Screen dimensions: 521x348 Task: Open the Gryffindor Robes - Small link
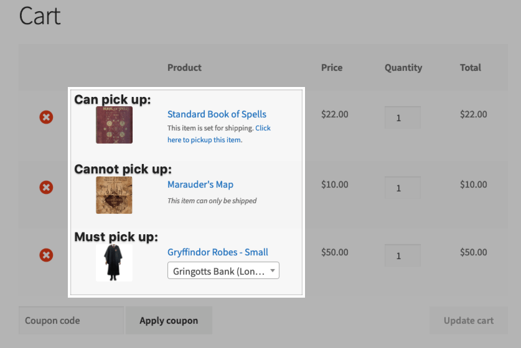click(x=218, y=252)
